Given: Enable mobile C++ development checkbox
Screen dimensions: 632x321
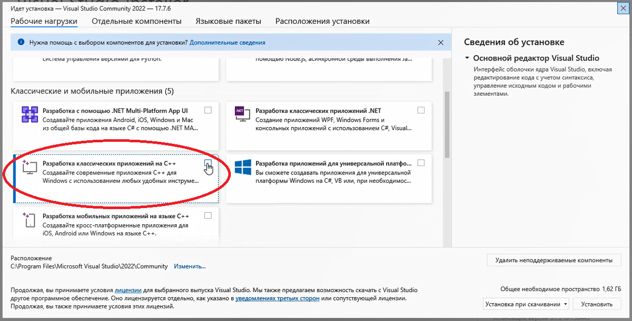Looking at the screenshot, I should pos(208,215).
